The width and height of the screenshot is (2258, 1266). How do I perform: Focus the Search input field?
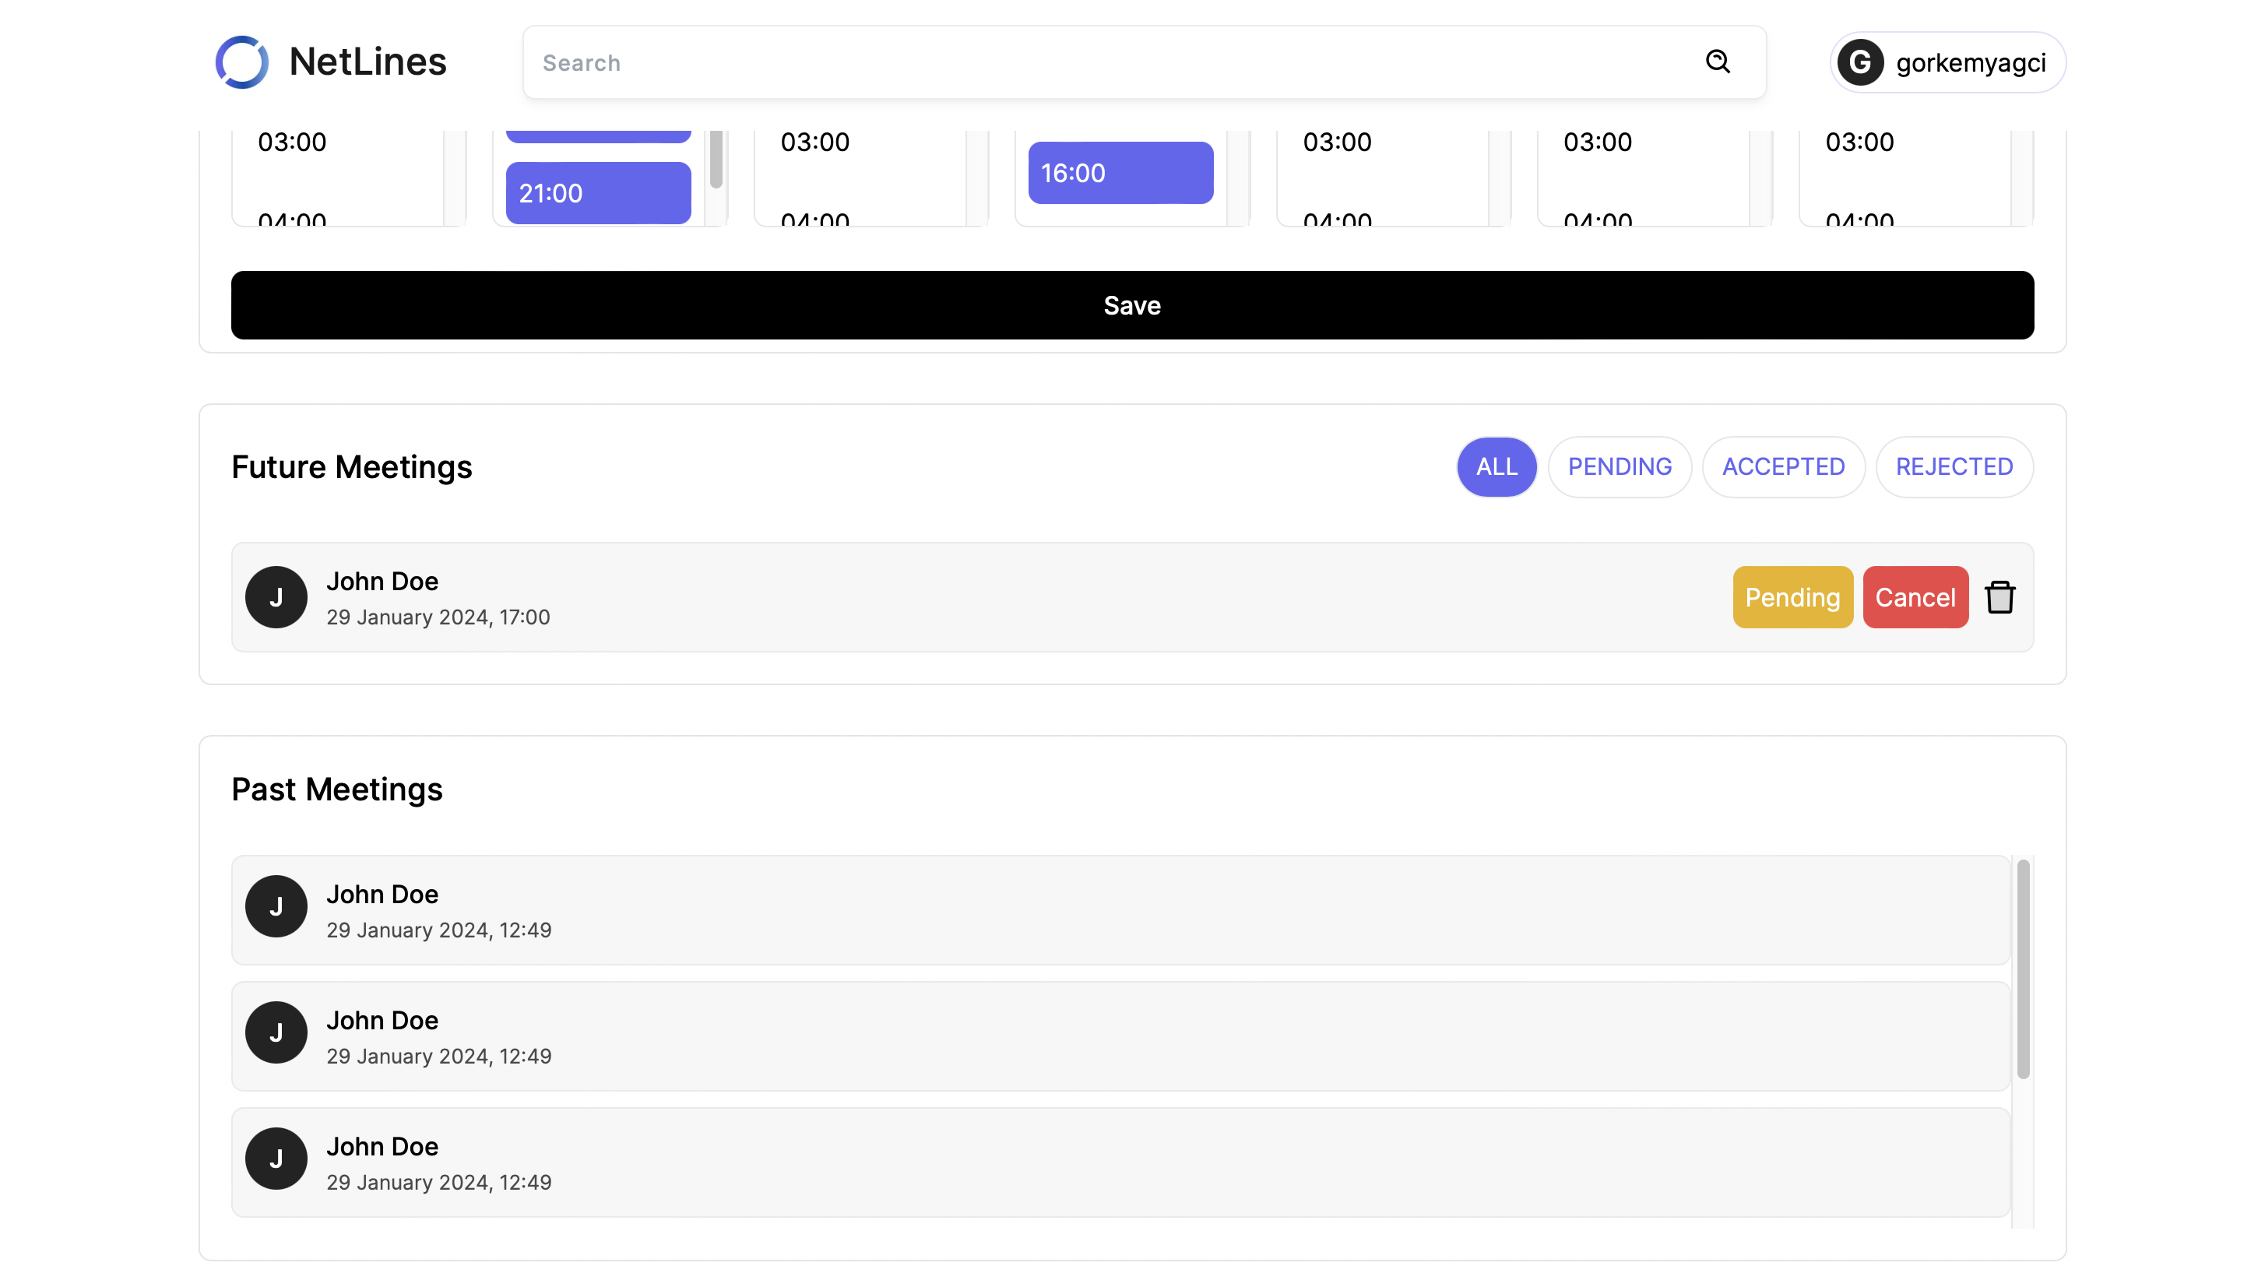[1144, 62]
